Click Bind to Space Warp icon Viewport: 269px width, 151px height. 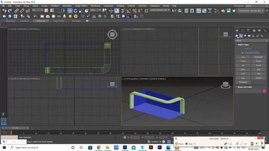pyautogui.click(x=28, y=11)
